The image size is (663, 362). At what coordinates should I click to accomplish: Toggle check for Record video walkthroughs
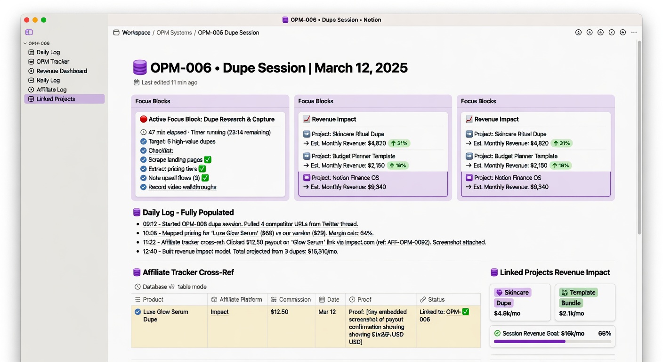click(144, 187)
